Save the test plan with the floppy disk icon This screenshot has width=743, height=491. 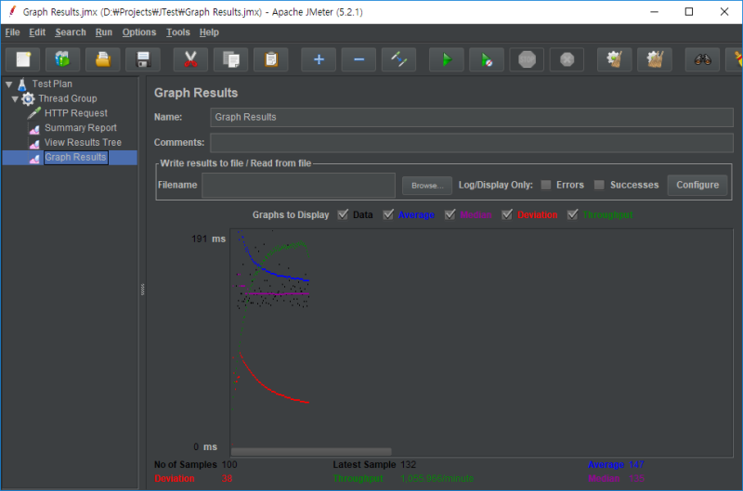143,59
